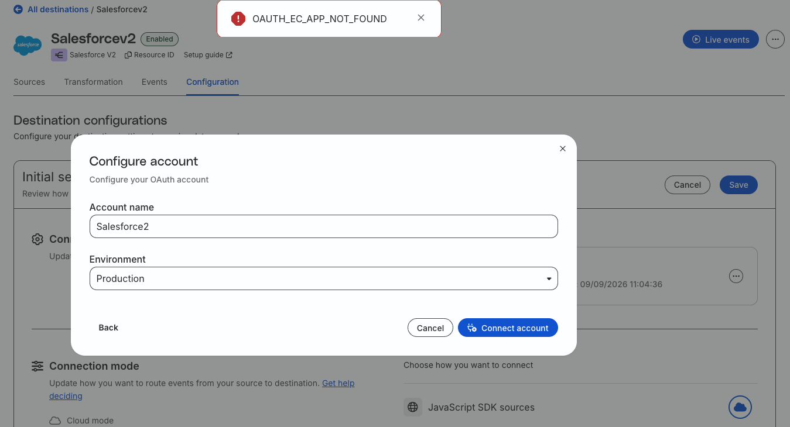Image resolution: width=790 pixels, height=427 pixels.
Task: Click the red error icon in the notification
Action: (238, 19)
